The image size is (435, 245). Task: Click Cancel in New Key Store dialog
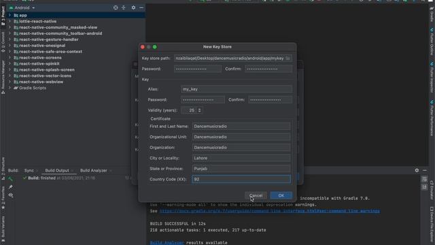tap(256, 195)
